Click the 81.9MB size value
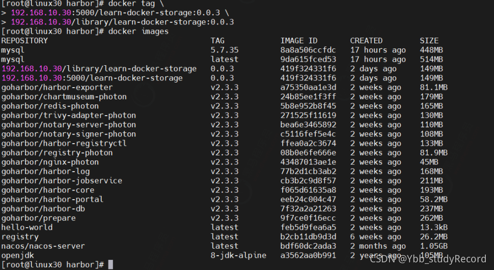Screen dimensions: 494x270 pyautogui.click(x=433, y=153)
